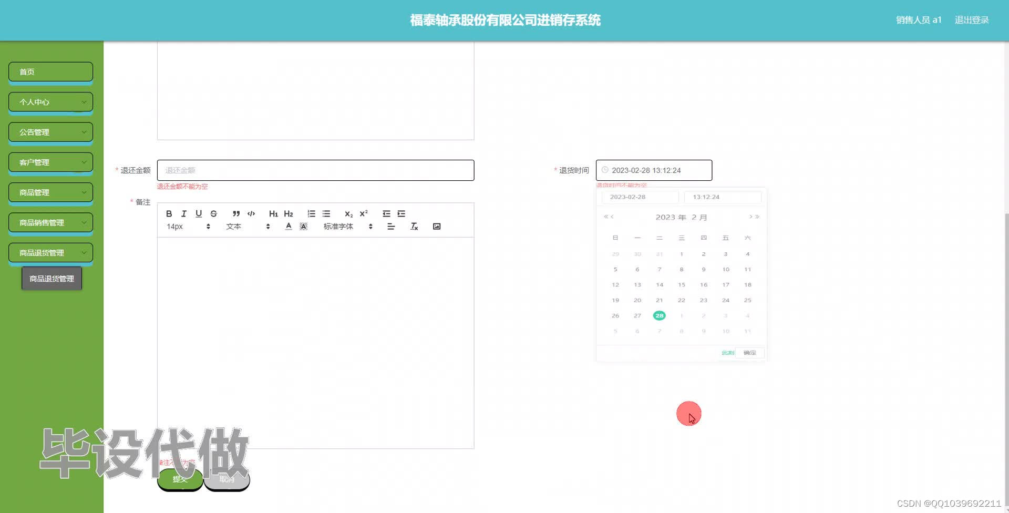Toggle underline formatting in the remarks editor
Image resolution: width=1009 pixels, height=513 pixels.
[199, 213]
